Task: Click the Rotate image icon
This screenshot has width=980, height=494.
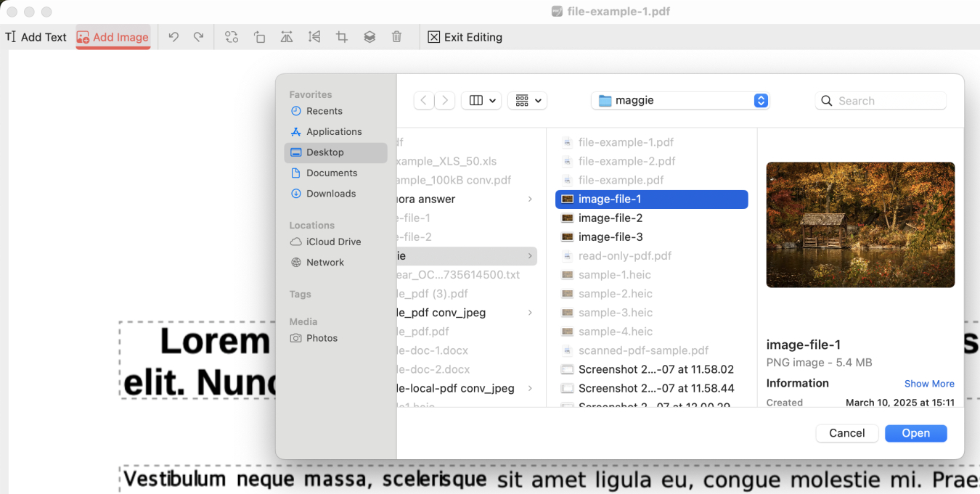Action: pyautogui.click(x=259, y=37)
